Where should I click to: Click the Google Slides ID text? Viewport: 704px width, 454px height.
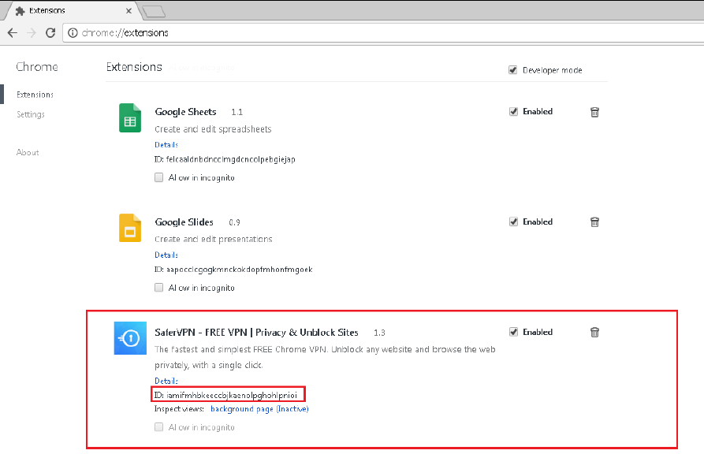tap(233, 270)
